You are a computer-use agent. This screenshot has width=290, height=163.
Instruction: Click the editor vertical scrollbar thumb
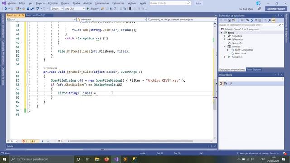[214, 94]
